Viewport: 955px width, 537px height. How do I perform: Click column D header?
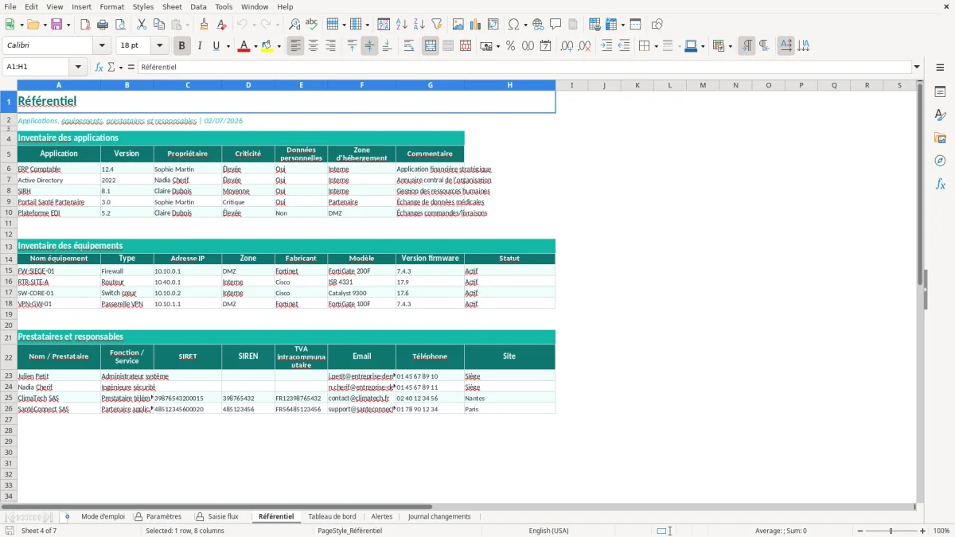click(x=248, y=85)
